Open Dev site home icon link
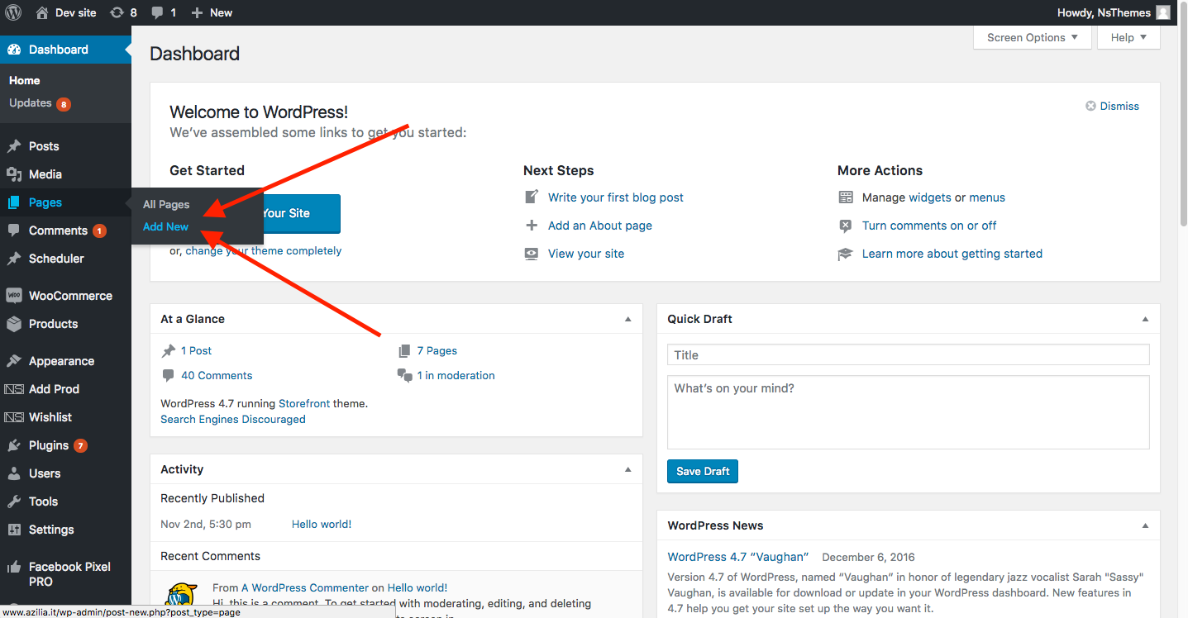 pos(42,12)
